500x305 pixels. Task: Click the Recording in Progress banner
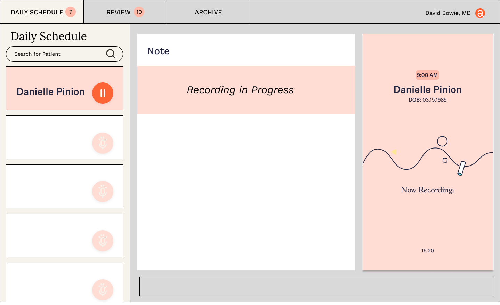[240, 90]
